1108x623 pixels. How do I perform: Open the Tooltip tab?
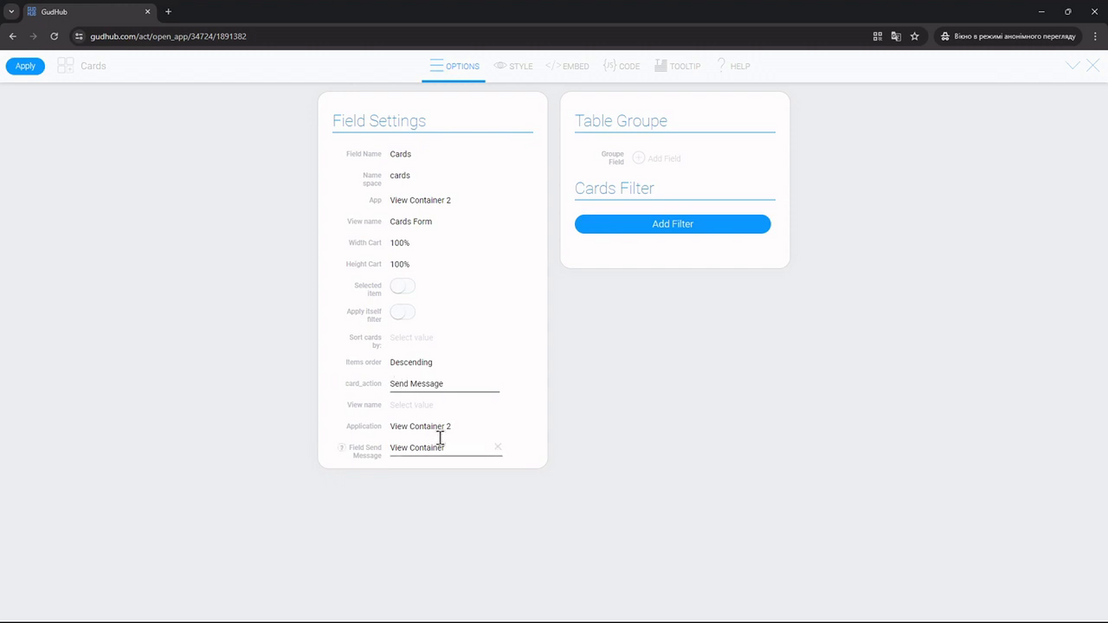click(x=677, y=66)
